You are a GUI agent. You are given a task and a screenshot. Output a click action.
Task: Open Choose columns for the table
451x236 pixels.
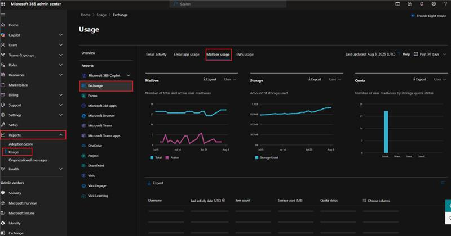(377, 201)
